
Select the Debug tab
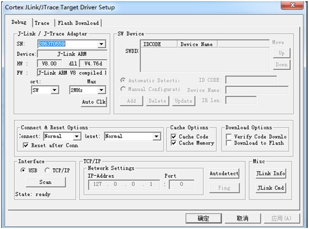(19, 22)
